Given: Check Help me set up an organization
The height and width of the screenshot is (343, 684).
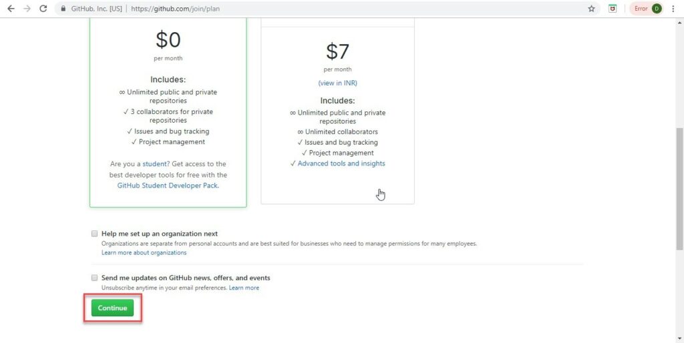Looking at the screenshot, I should (x=94, y=234).
